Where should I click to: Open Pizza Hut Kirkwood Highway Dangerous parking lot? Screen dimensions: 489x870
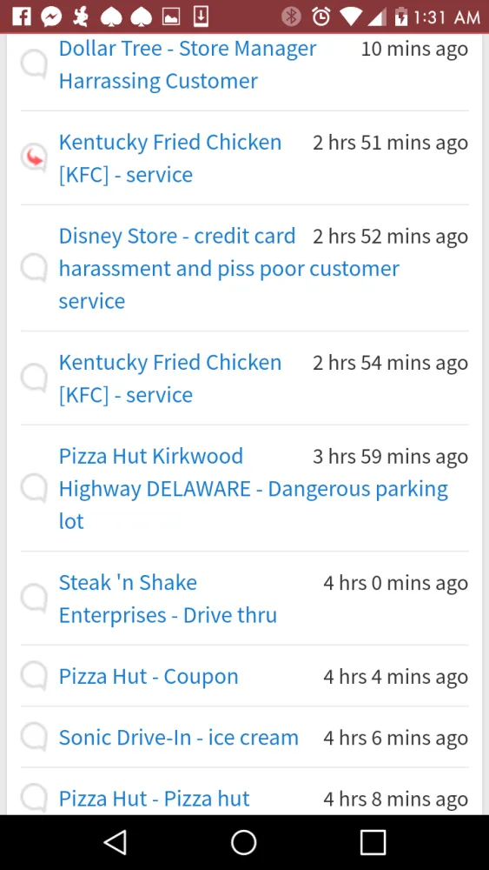click(253, 489)
